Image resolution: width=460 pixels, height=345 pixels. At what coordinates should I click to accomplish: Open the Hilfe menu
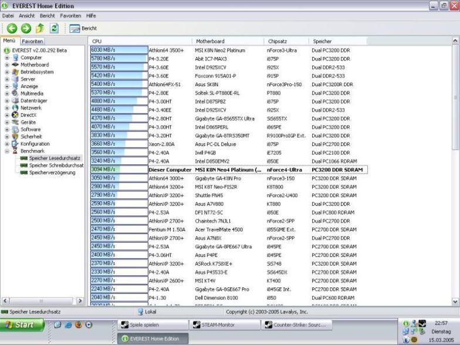pos(91,16)
